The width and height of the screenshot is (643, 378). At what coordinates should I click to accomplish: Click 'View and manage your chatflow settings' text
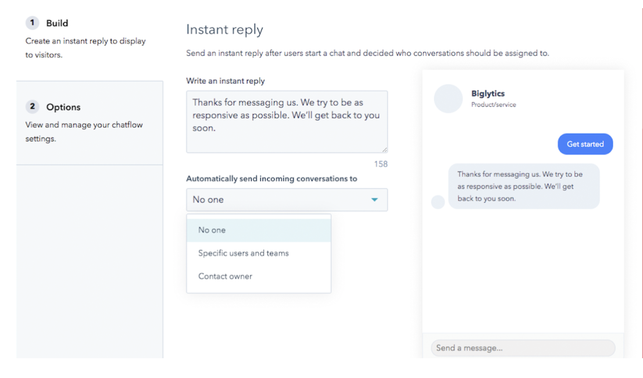pos(84,131)
